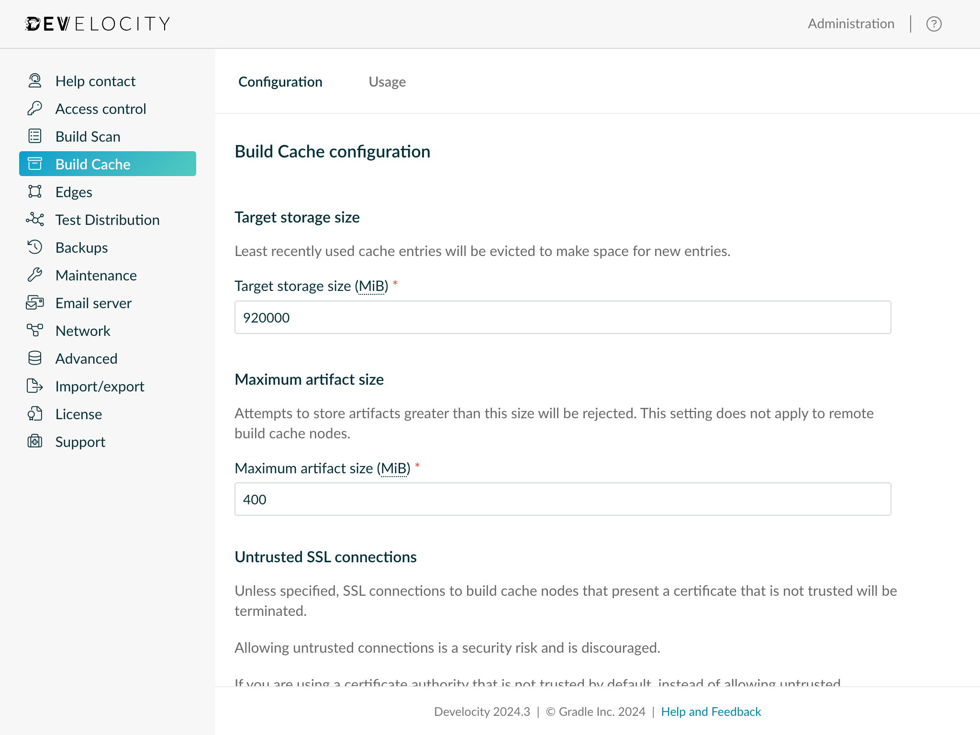Open the Import/export section
This screenshot has width=980, height=735.
pos(99,386)
